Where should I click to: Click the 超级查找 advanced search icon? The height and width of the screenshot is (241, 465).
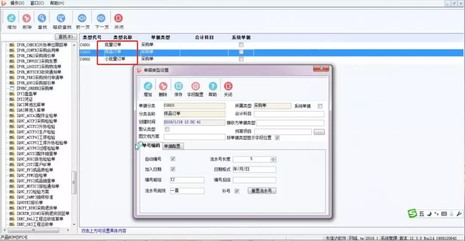(x=61, y=19)
